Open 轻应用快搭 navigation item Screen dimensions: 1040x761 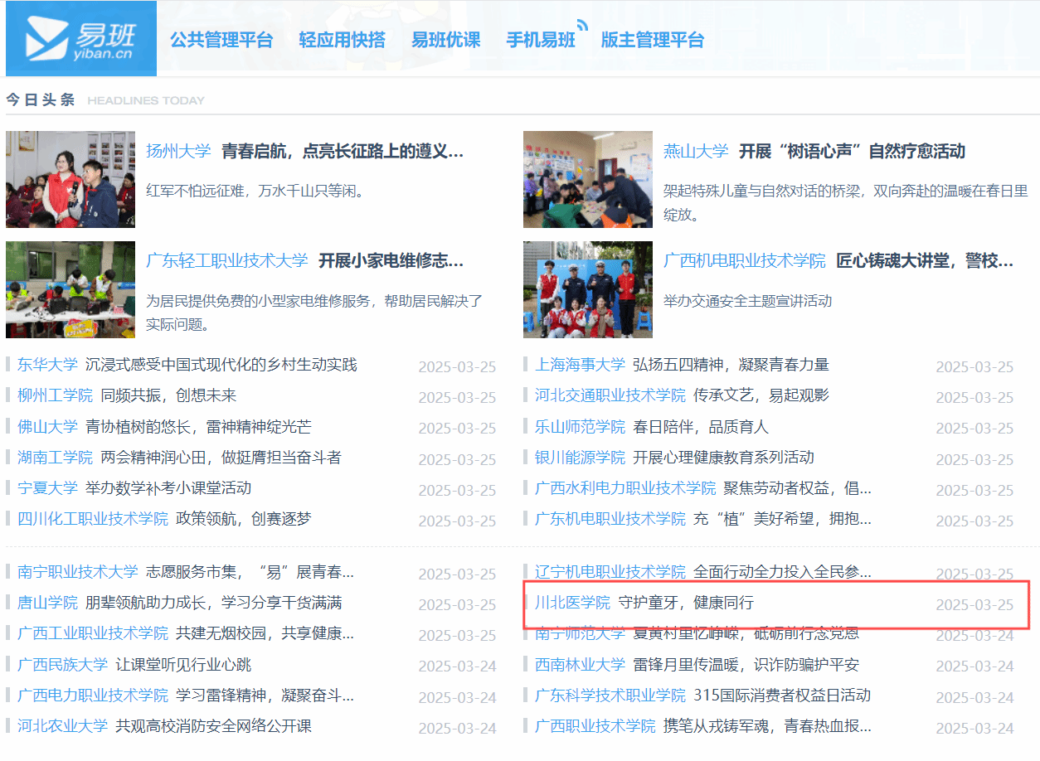pyautogui.click(x=342, y=40)
